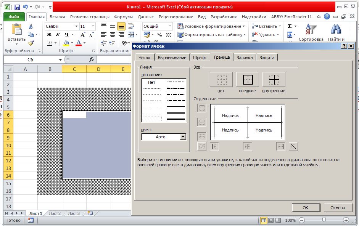Toggle bottom vertical alignment button
This screenshot has width=359, height=226.
[121, 26]
